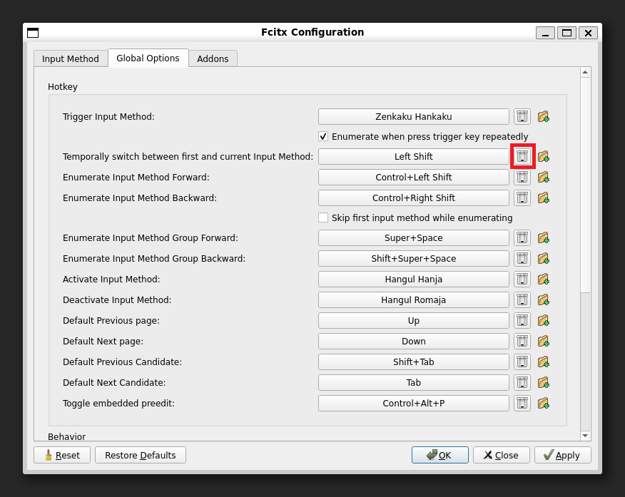
Task: Confirm settings with OK
Action: [440, 455]
